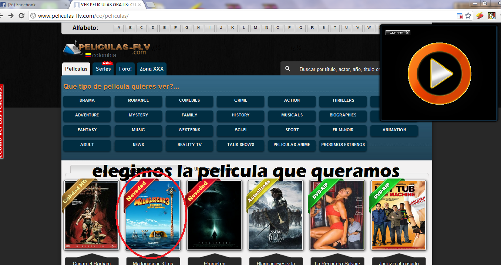Show HISTORY movies
This screenshot has width=501, height=265.
241,116
